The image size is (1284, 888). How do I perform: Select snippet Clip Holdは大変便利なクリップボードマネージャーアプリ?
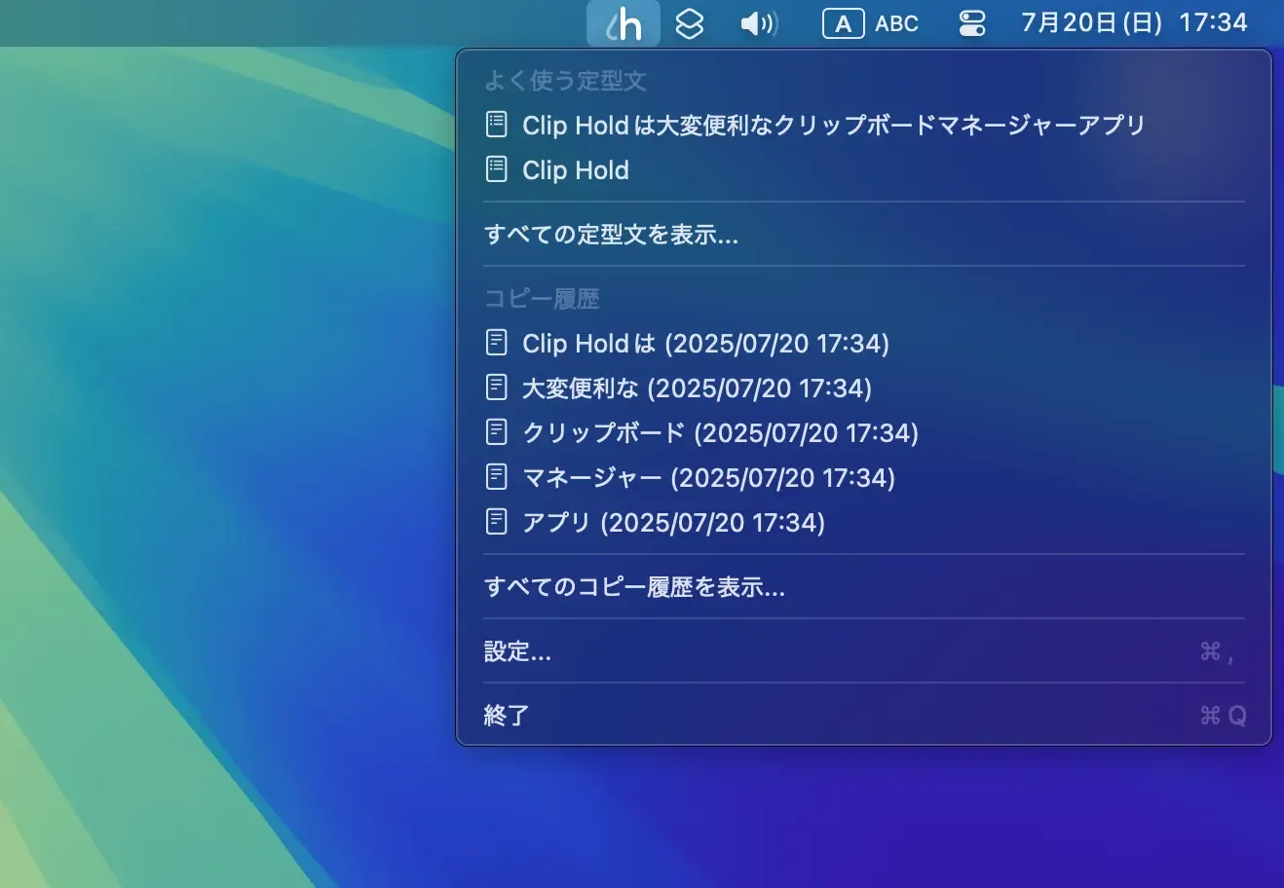864,125
